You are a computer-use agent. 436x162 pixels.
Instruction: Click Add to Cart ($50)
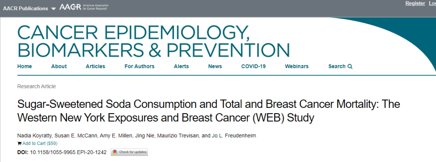(x=40, y=144)
